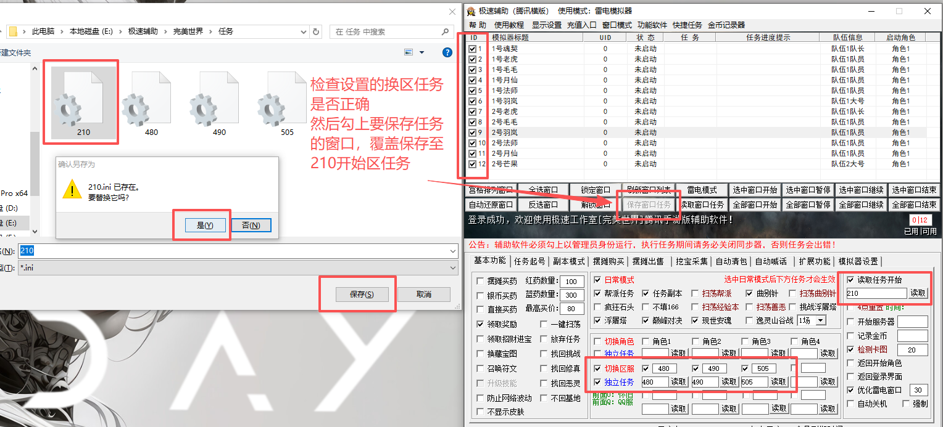Toggle the 帮派任务 checkbox
Viewport: 943px width, 427px height.
click(x=597, y=293)
